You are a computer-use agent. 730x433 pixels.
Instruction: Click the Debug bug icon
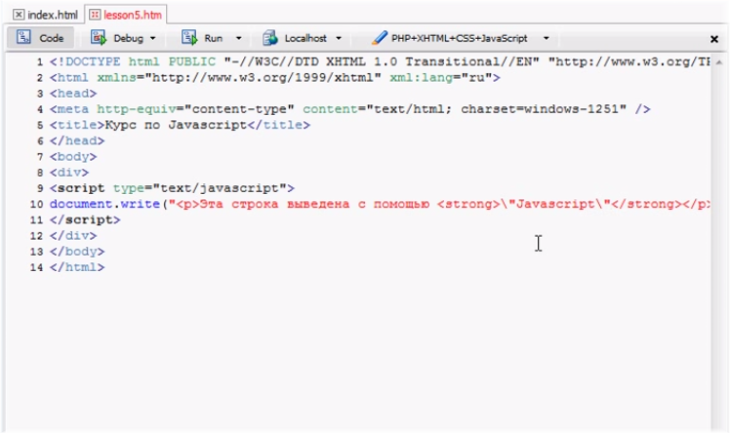[x=99, y=38]
